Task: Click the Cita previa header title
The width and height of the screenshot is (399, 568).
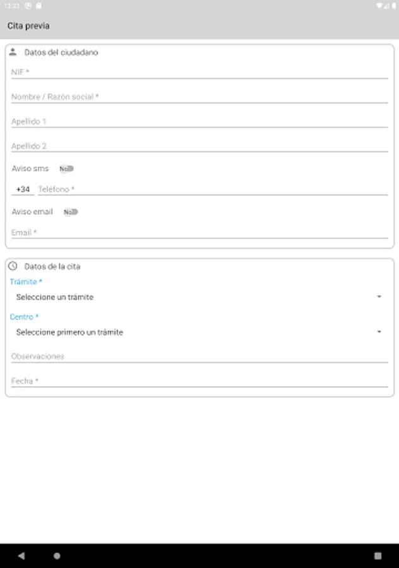Action: coord(28,26)
